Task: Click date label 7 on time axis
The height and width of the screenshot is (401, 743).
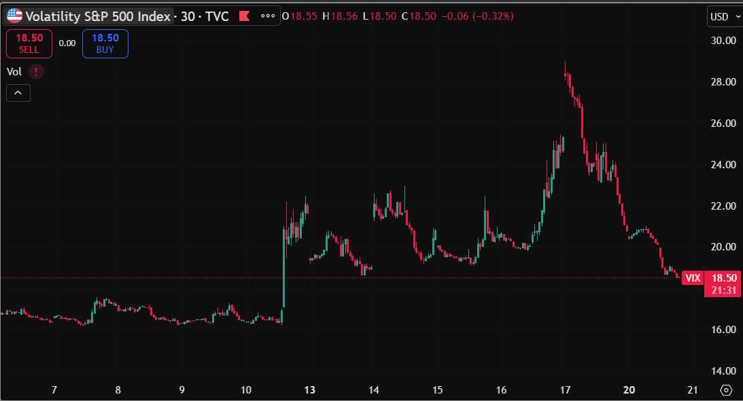Action: tap(54, 390)
